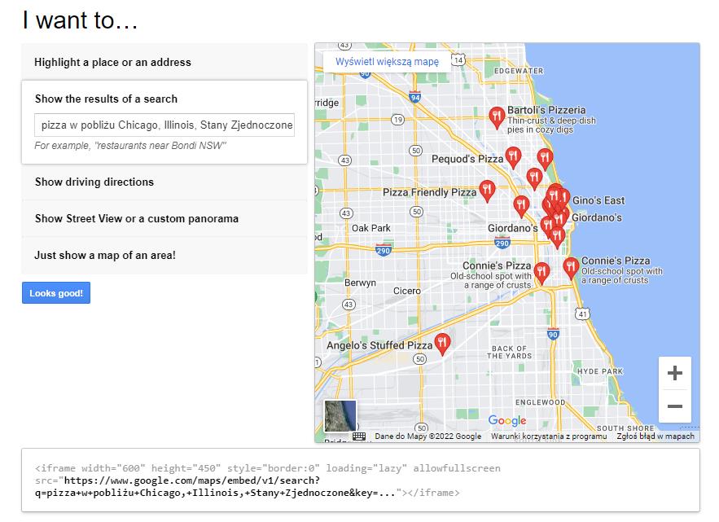Select "Just show a map of an area!"
Image resolution: width=719 pixels, height=522 pixels.
coord(164,256)
